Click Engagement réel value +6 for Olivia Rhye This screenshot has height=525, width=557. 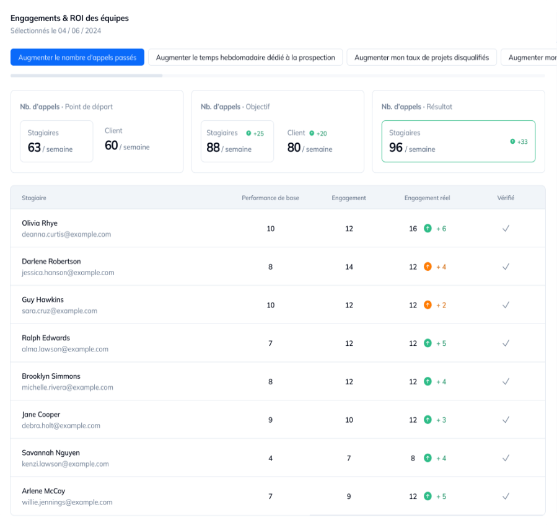441,229
